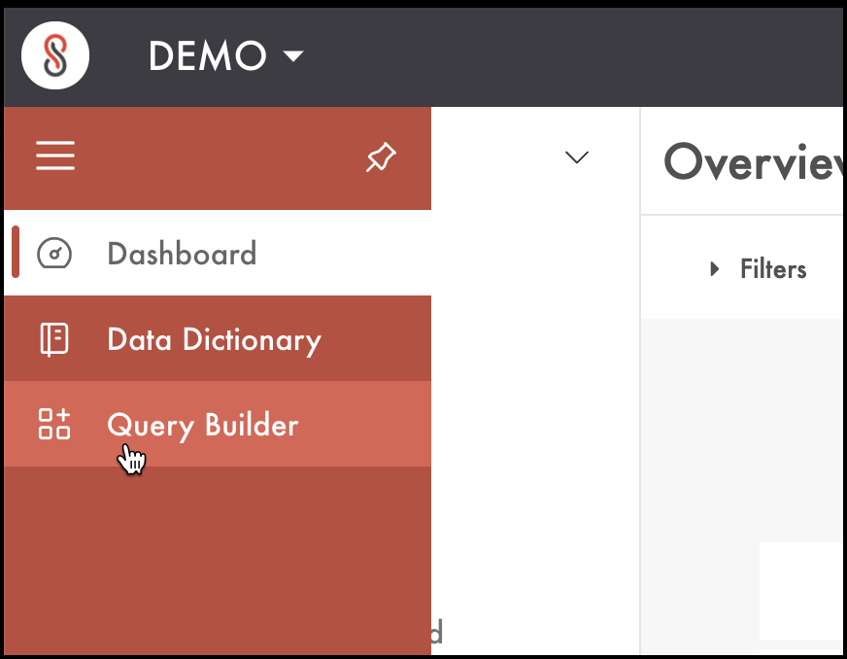Screen dimensions: 847x659
Task: Open the Query Builder menu item
Action: click(218, 424)
